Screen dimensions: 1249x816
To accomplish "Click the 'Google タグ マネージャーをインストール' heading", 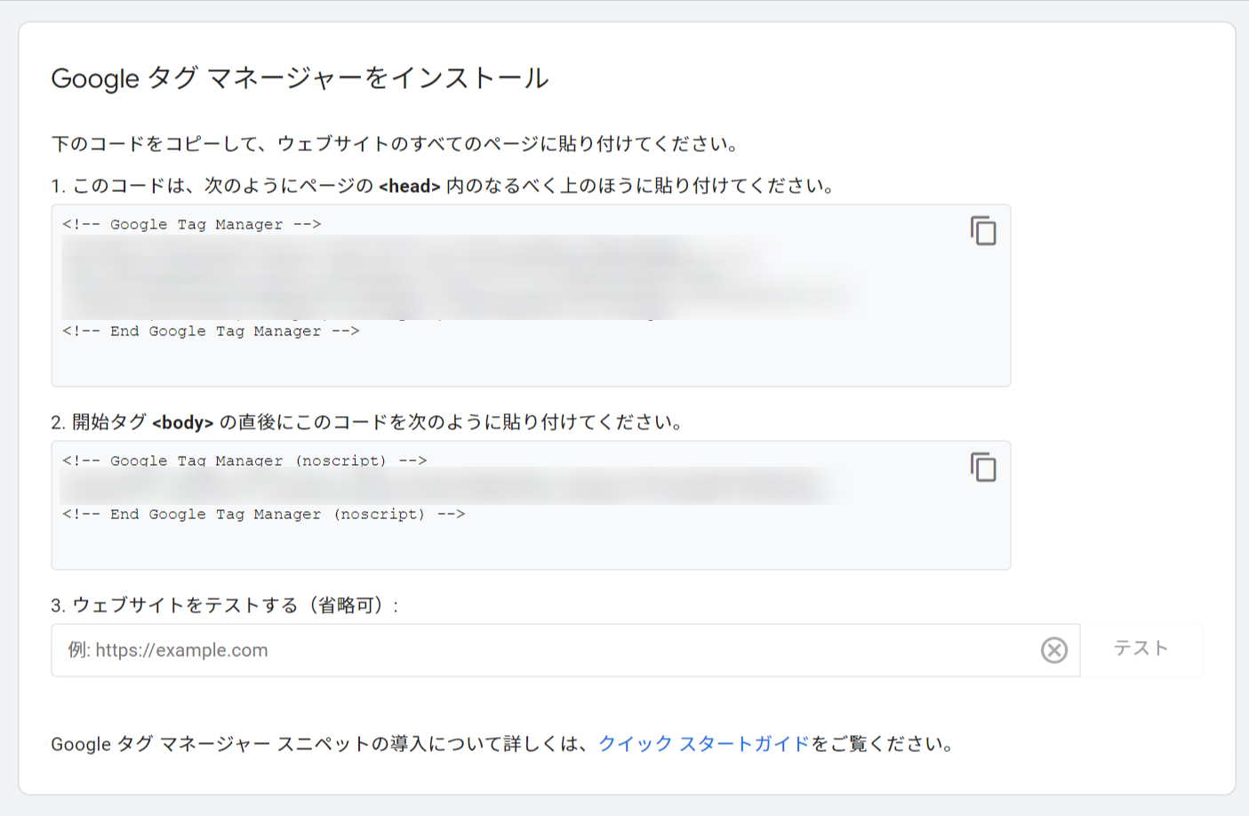I will [x=300, y=78].
